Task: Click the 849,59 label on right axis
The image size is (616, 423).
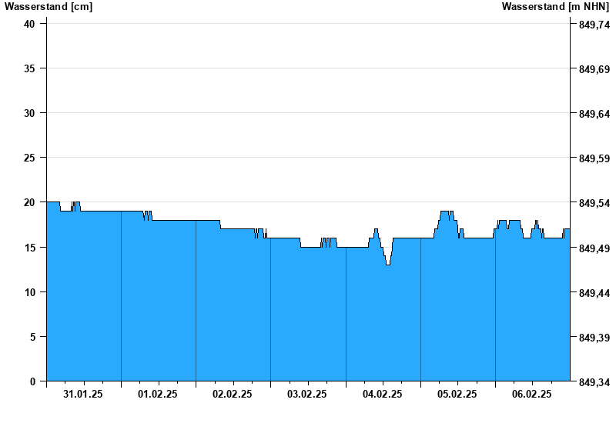Action: (x=594, y=159)
